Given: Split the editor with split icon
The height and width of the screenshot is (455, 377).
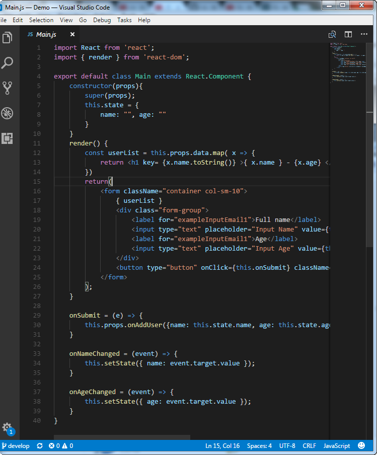Looking at the screenshot, I should pyautogui.click(x=348, y=35).
